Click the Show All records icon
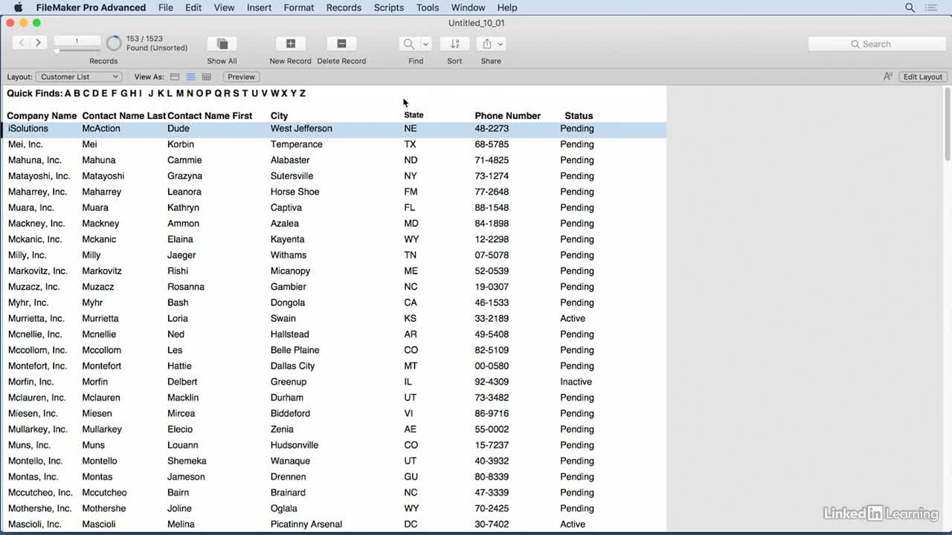 click(x=222, y=44)
